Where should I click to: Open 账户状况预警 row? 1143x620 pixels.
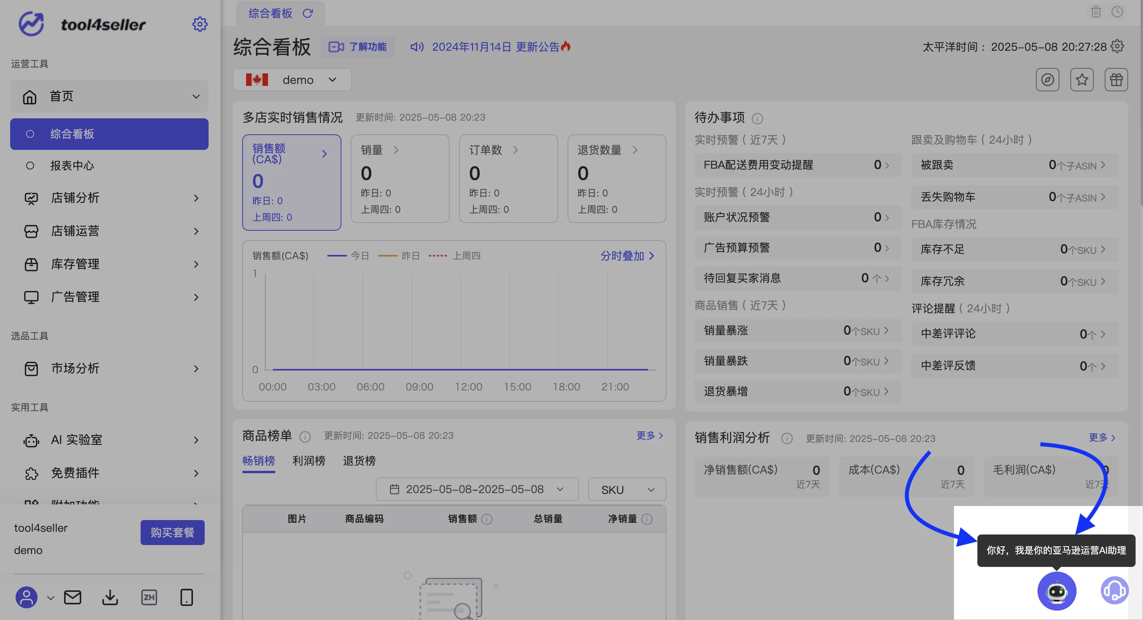797,217
